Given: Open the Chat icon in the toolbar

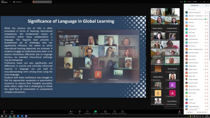Looking at the screenshot, I should pyautogui.click(x=80, y=111).
